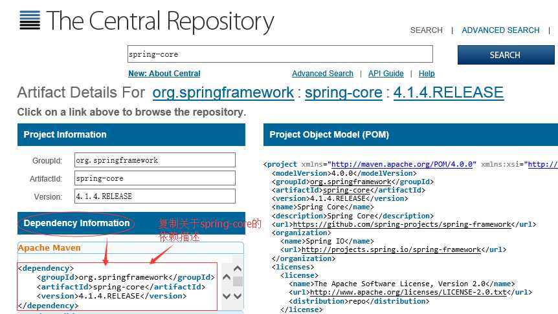The width and height of the screenshot is (558, 314).
Task: Open the spring-core artifactId link in the POM
Action: click(346, 190)
